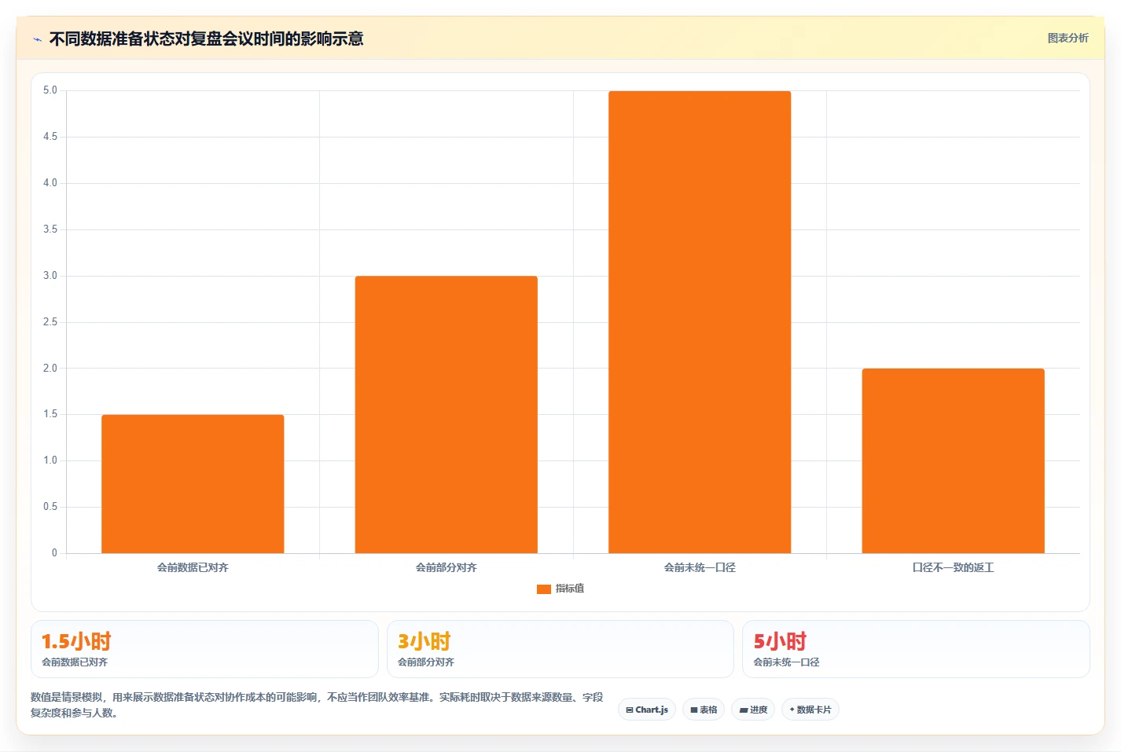Click the small chart icon beside the title

tap(37, 39)
